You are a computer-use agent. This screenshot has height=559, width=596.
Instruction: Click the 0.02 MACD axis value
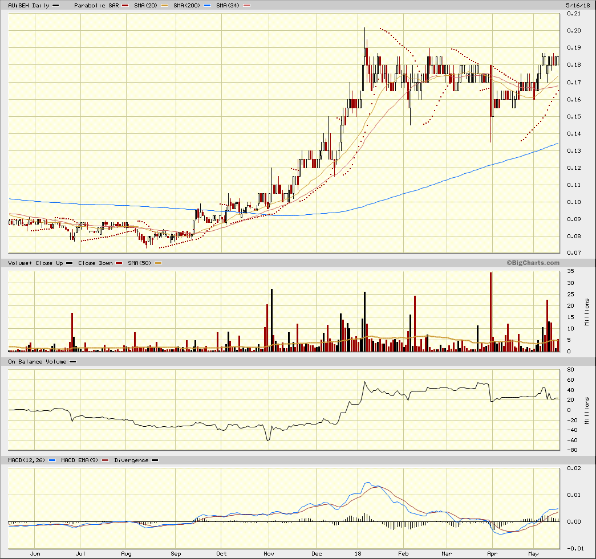[x=574, y=468]
